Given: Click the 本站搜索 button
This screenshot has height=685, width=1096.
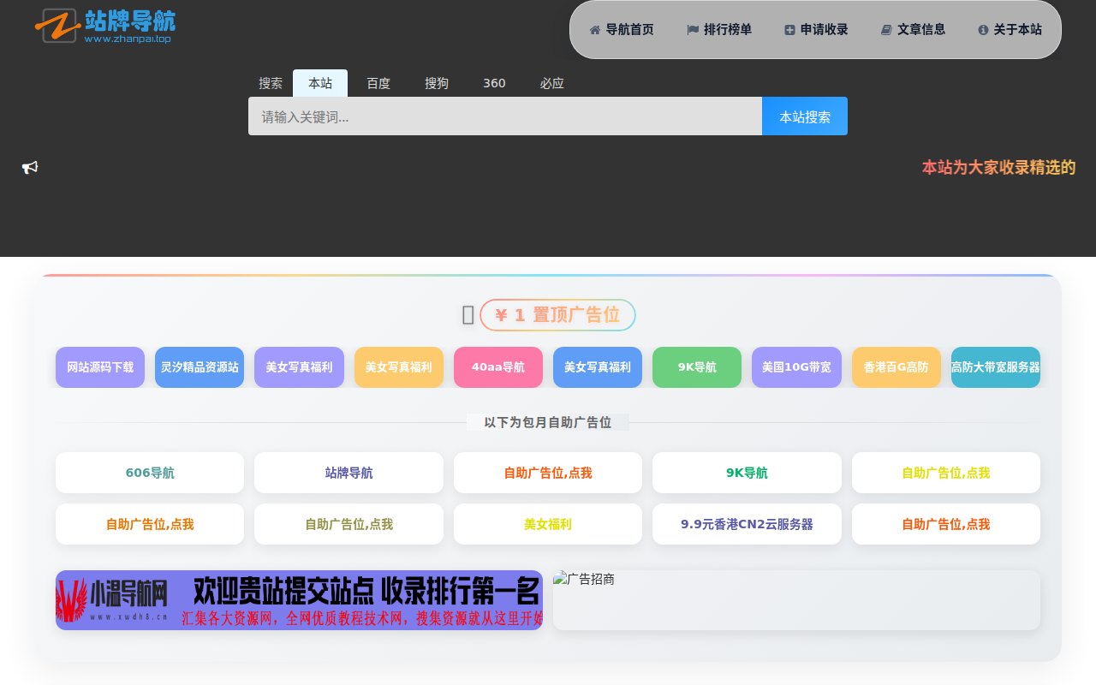Looking at the screenshot, I should 805,116.
